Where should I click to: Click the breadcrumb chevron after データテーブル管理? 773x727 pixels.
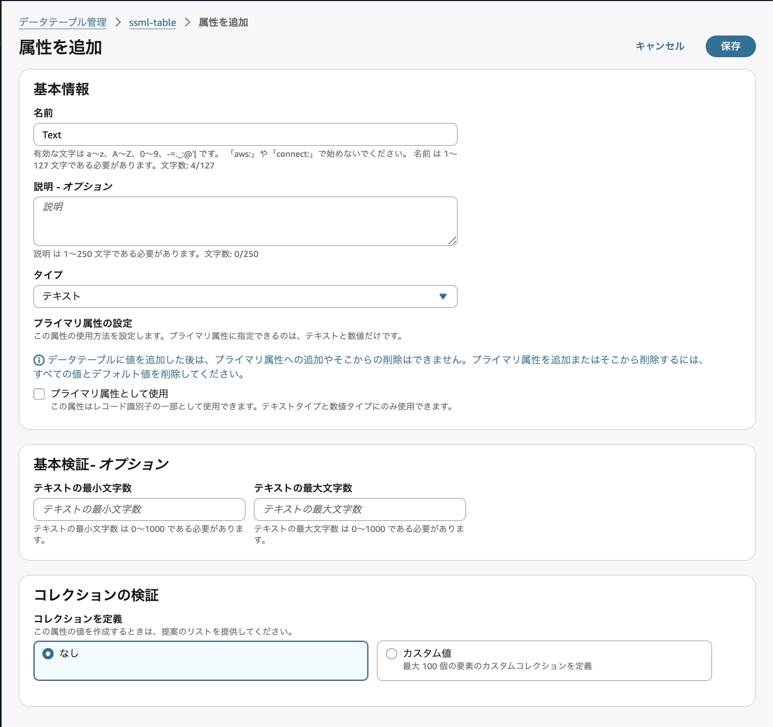click(118, 22)
